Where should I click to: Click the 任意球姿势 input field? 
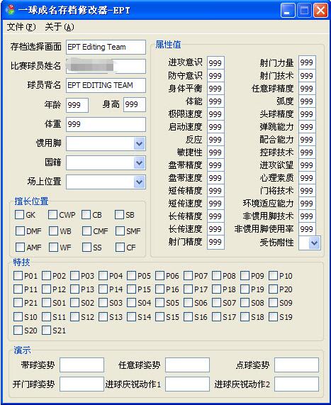[187, 365]
